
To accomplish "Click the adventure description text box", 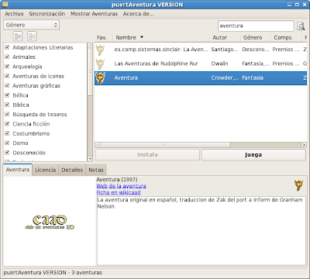I will [x=201, y=230].
